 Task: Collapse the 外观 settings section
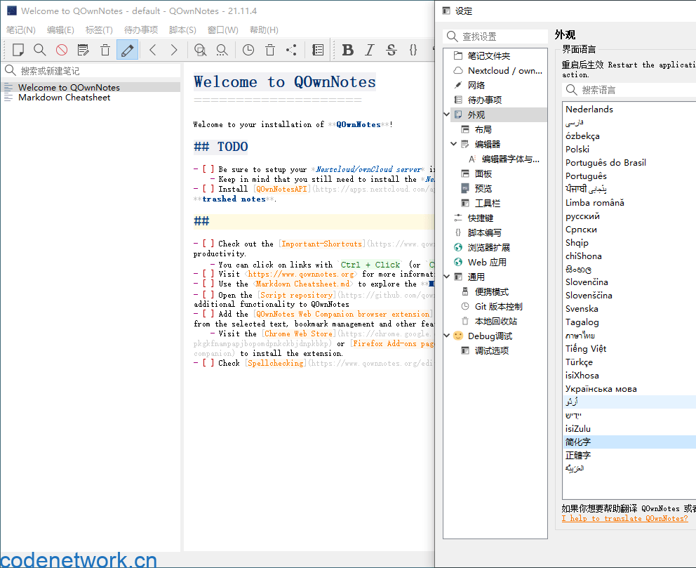pyautogui.click(x=447, y=113)
